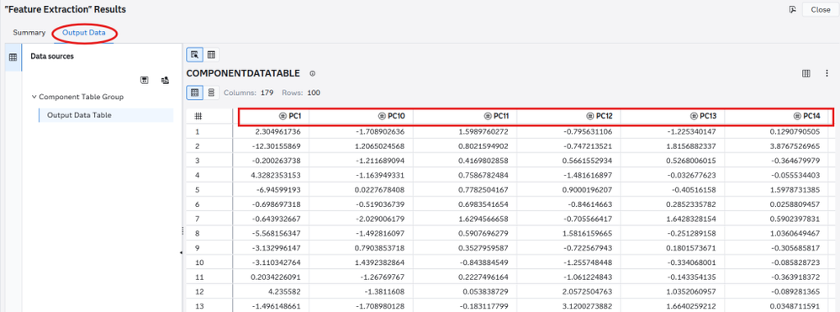Click the PC13 column type icon
Image resolution: width=840 pixels, height=312 pixels.
[x=695, y=116]
